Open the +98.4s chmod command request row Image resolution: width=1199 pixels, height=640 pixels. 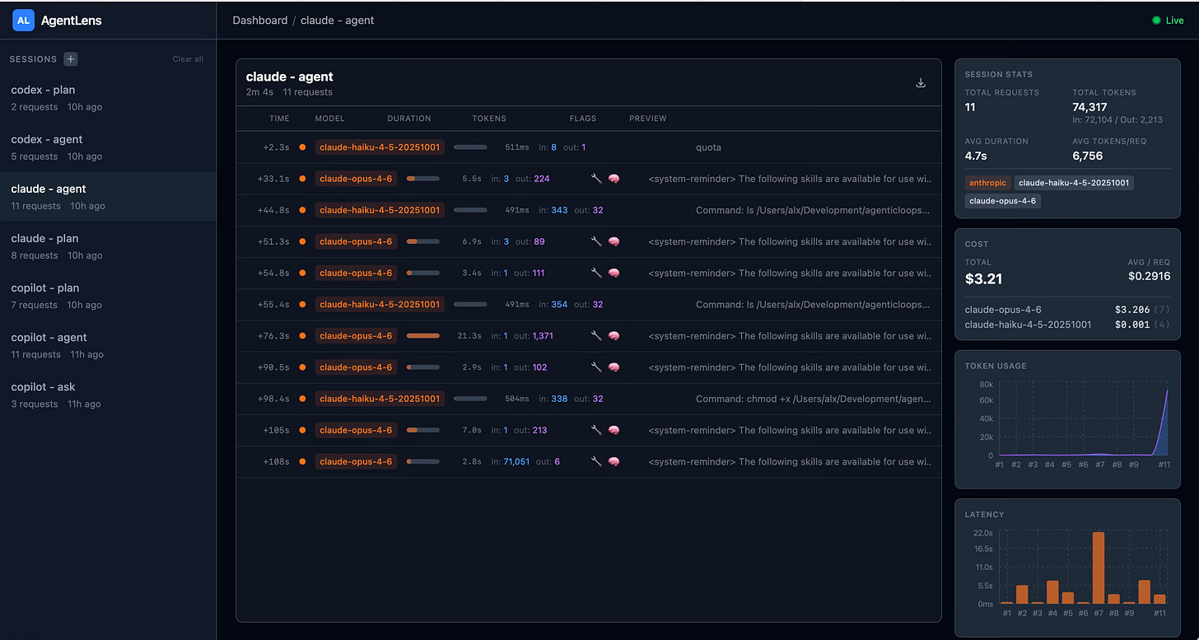click(588, 399)
